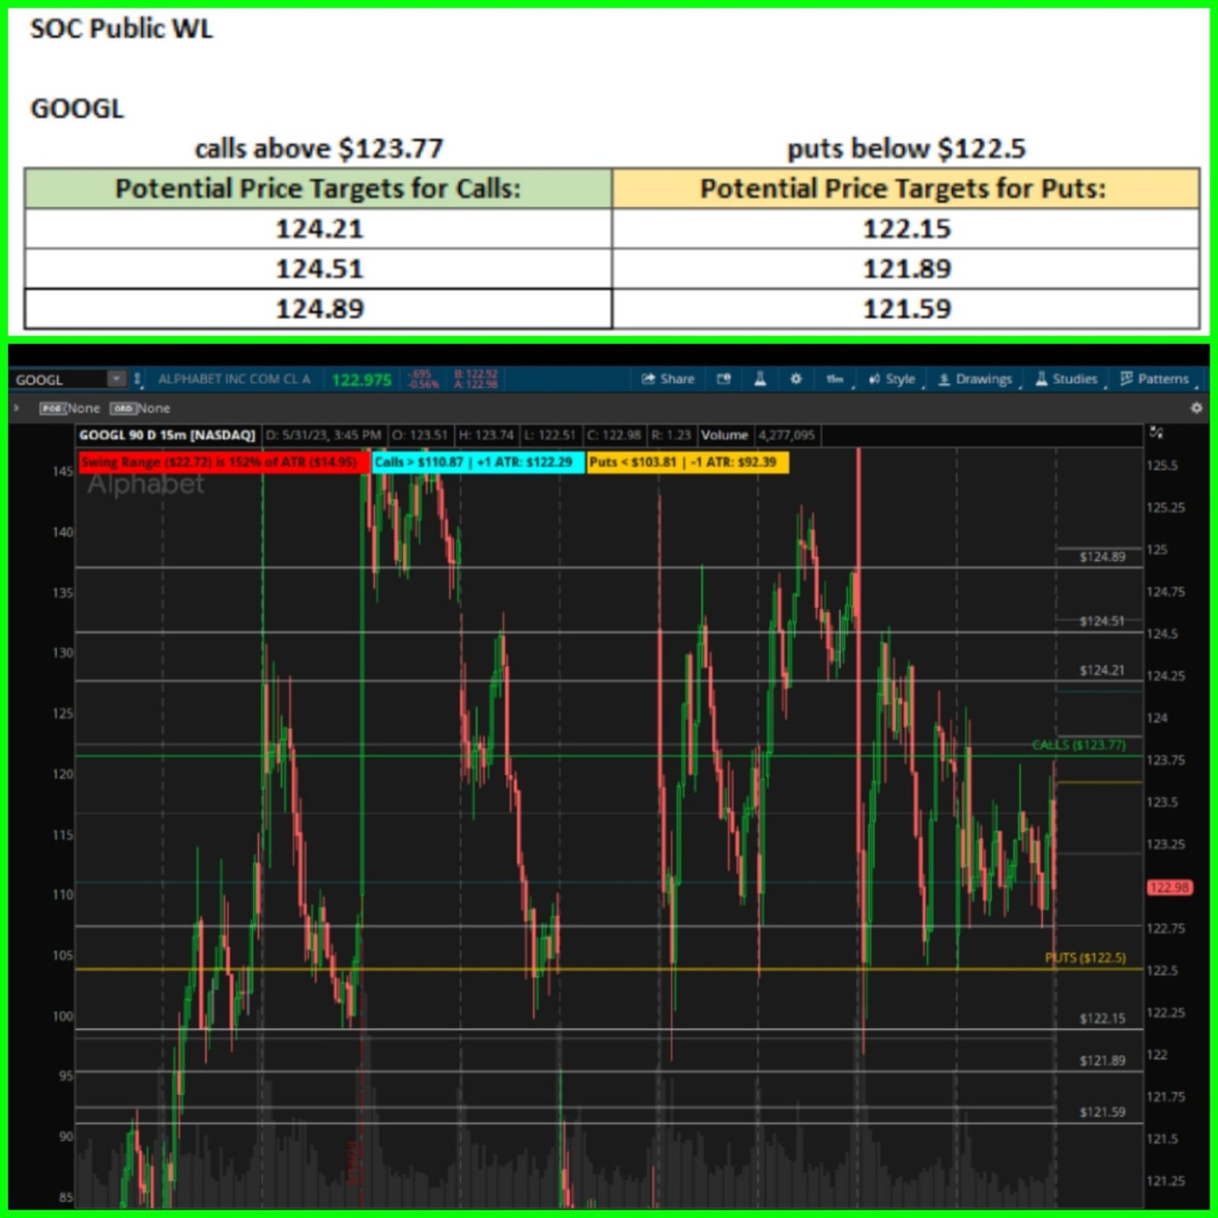Click the ORD None order indicator

(140, 408)
